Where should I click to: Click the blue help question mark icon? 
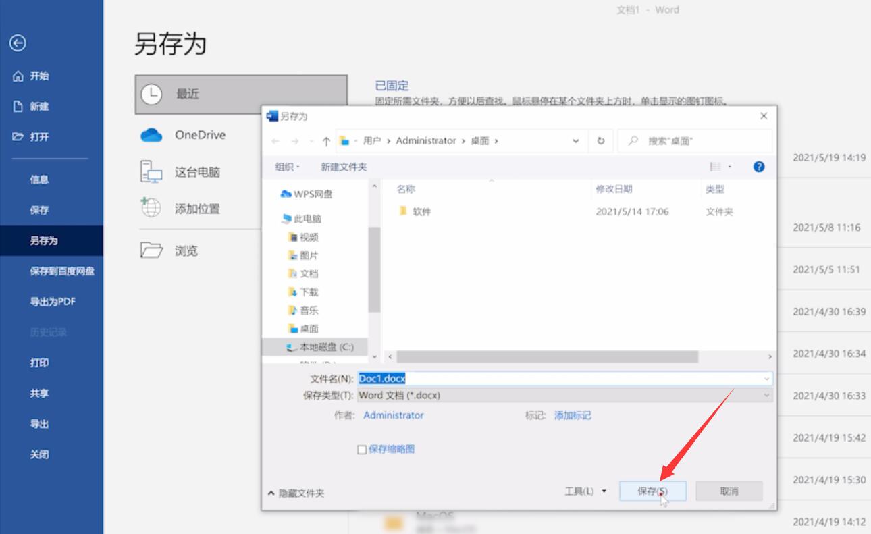tap(759, 167)
